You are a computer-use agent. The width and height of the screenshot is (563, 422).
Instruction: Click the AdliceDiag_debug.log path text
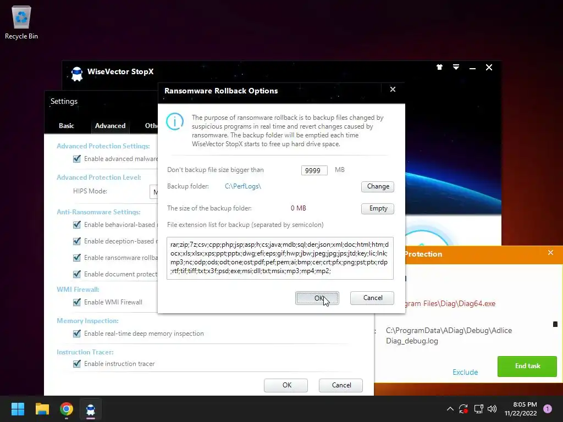click(449, 336)
